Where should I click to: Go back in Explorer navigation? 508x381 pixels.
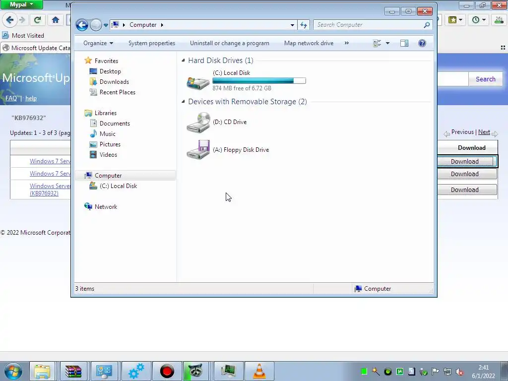click(x=82, y=25)
